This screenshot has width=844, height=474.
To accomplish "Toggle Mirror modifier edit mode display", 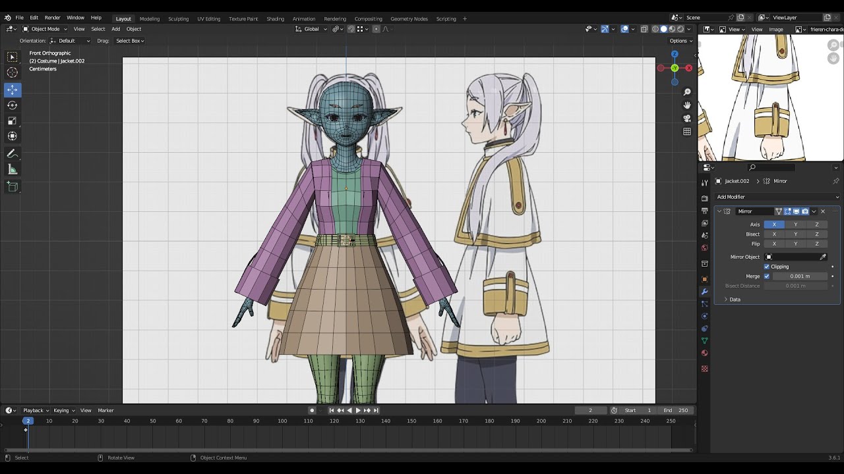I will [787, 211].
